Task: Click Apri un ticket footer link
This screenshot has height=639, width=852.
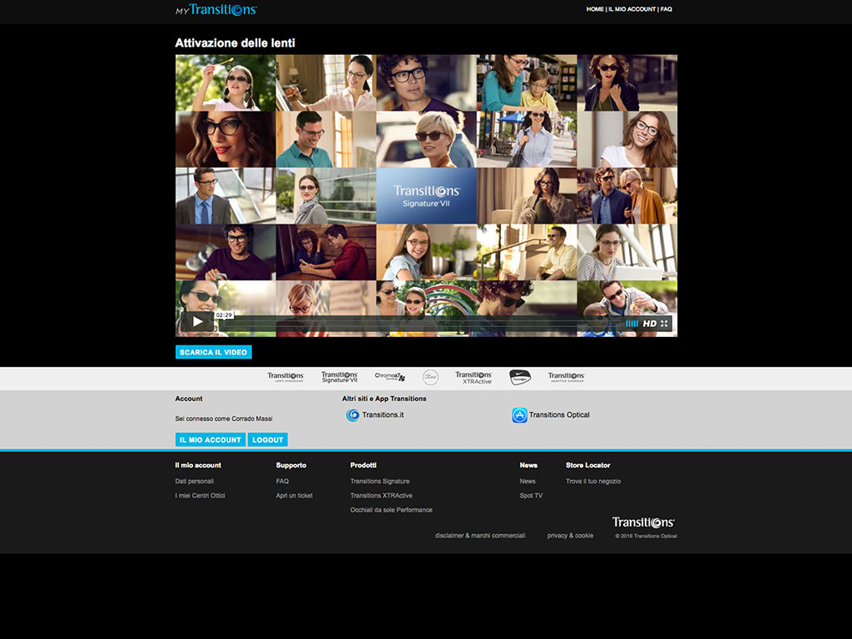Action: (294, 496)
